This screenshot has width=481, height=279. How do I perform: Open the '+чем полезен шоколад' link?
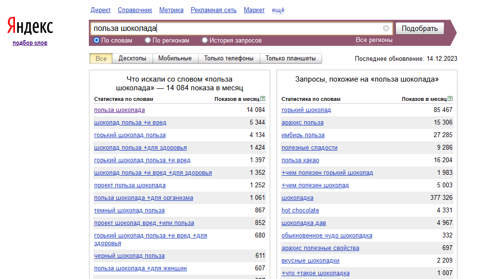[x=315, y=185]
